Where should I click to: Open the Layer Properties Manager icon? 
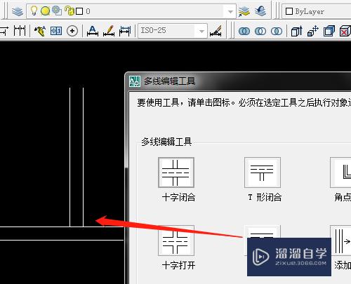click(x=18, y=11)
